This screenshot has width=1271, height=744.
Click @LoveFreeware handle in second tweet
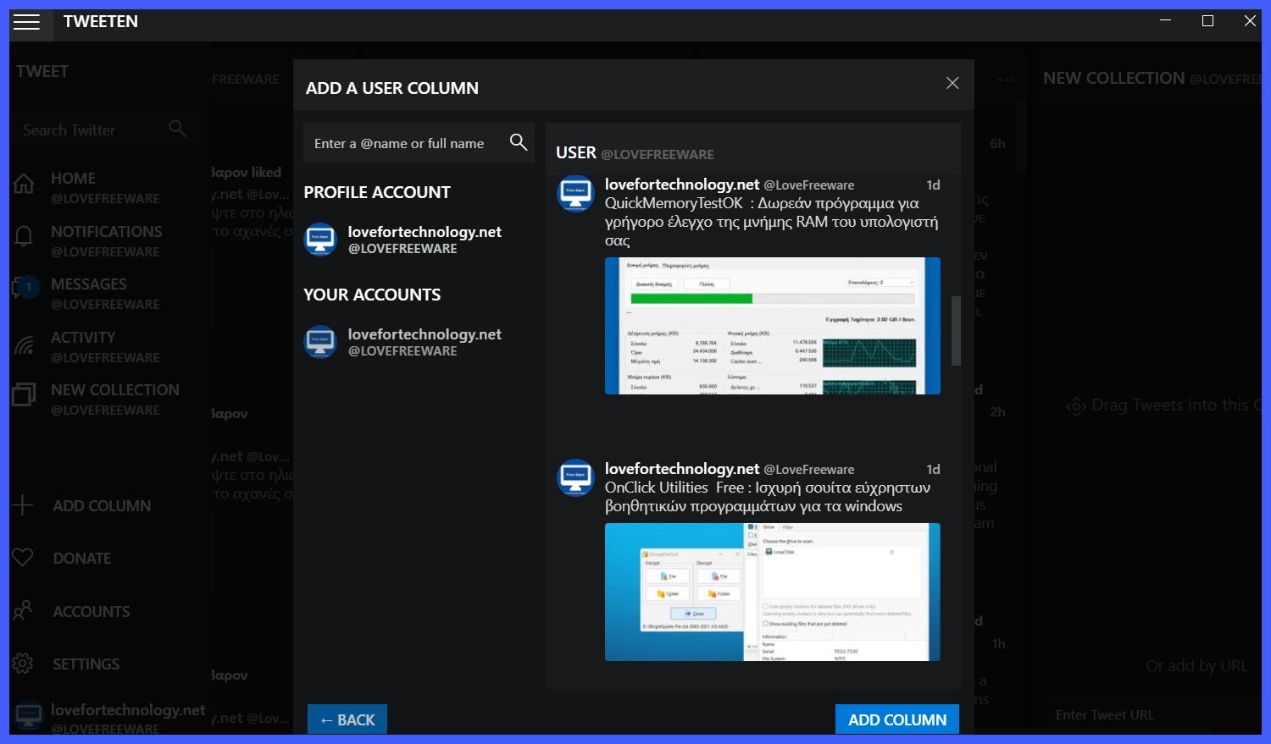coord(808,469)
